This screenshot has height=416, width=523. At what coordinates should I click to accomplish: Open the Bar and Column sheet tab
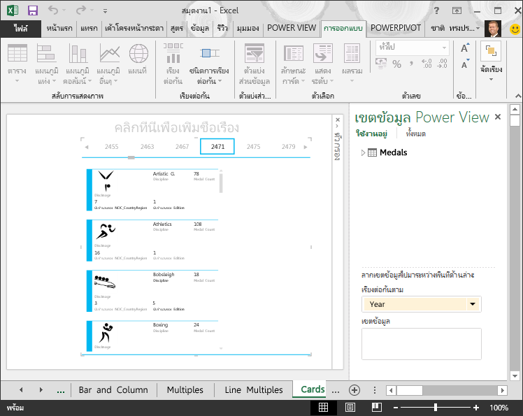tap(113, 389)
